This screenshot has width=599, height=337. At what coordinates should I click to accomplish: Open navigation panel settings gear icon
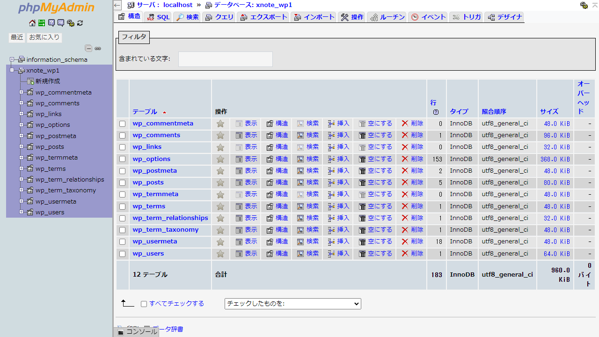(71, 23)
